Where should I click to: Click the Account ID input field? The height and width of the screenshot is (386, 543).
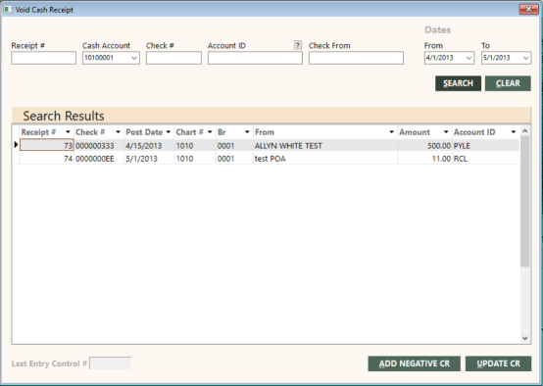[255, 58]
